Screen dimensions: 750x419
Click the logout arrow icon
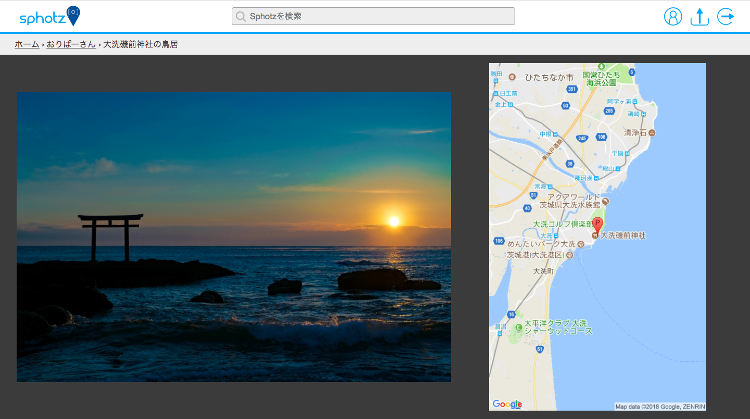point(726,16)
